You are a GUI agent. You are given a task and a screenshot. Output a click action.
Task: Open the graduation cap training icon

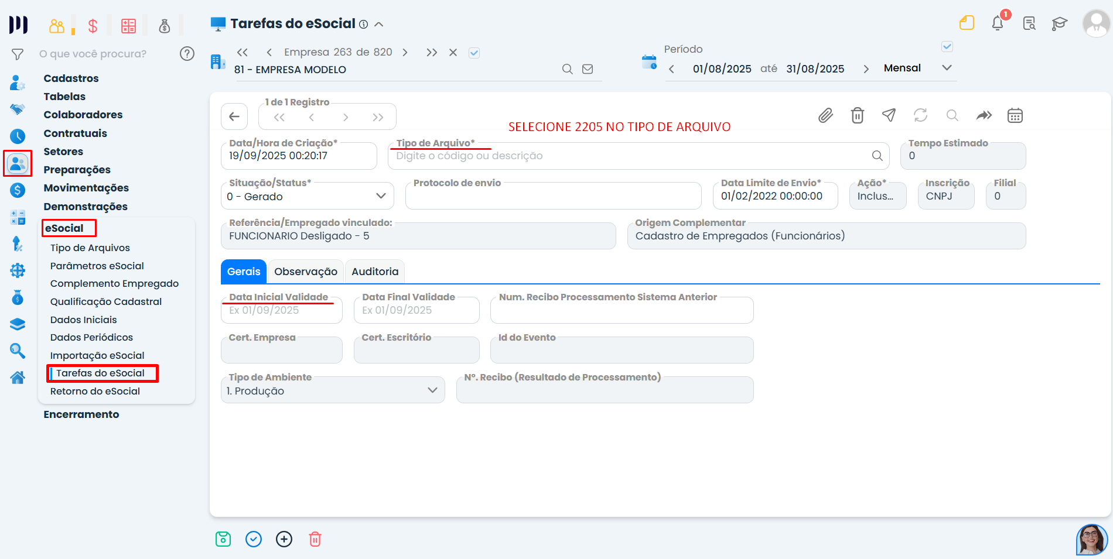point(1060,23)
